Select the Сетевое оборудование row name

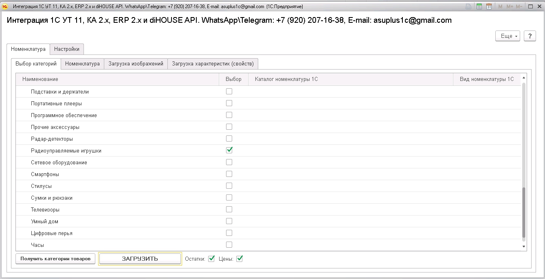(x=59, y=163)
